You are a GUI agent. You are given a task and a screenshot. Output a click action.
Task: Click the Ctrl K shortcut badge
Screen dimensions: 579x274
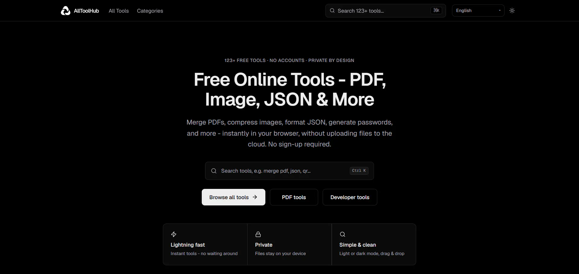[x=359, y=171]
